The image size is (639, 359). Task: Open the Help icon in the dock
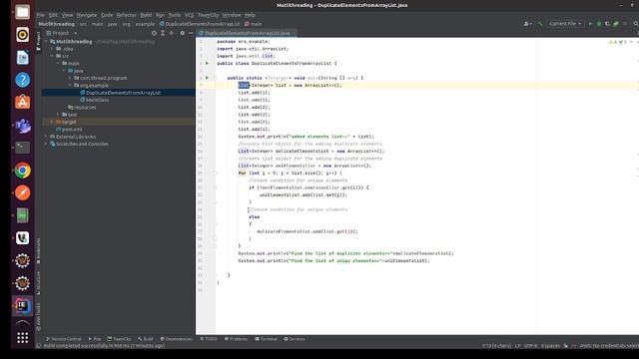[x=22, y=80]
